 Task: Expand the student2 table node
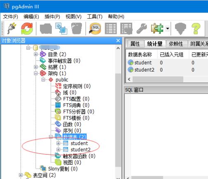[58, 150]
